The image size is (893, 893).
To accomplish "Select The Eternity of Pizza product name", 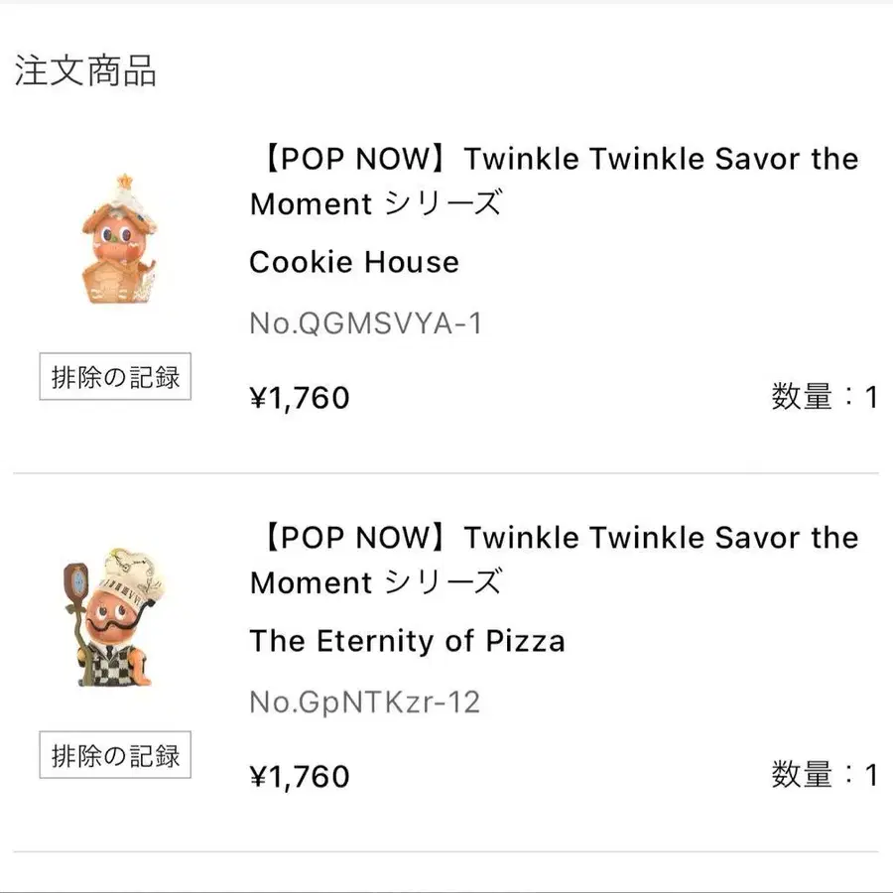I will pos(407,641).
